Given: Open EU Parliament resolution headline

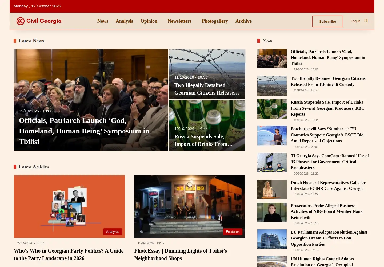Looking at the screenshot, I should coord(329,238).
